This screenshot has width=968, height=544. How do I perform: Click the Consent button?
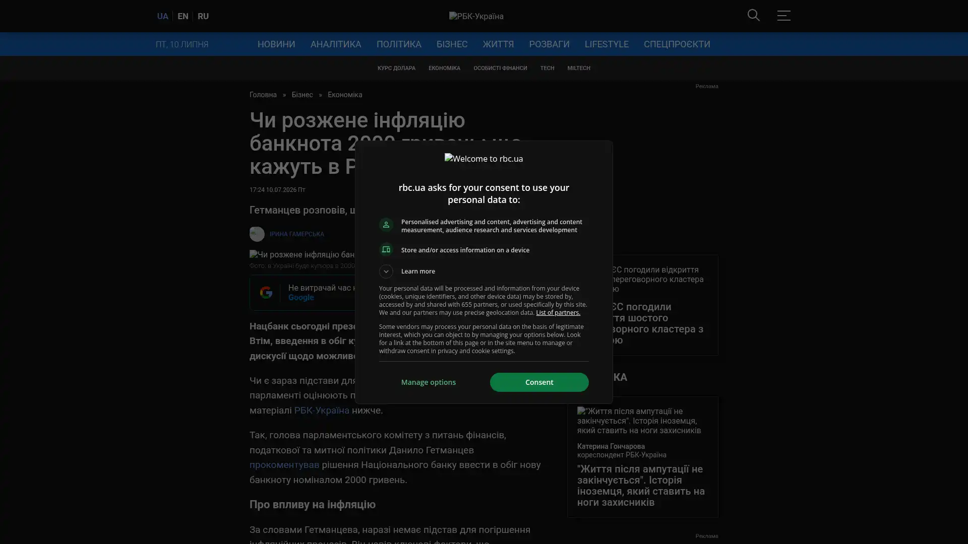pyautogui.click(x=539, y=382)
